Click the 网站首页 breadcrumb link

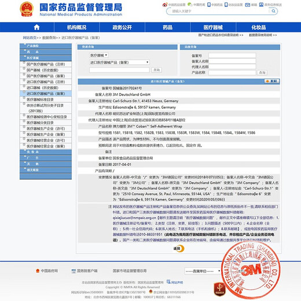(x=30, y=38)
